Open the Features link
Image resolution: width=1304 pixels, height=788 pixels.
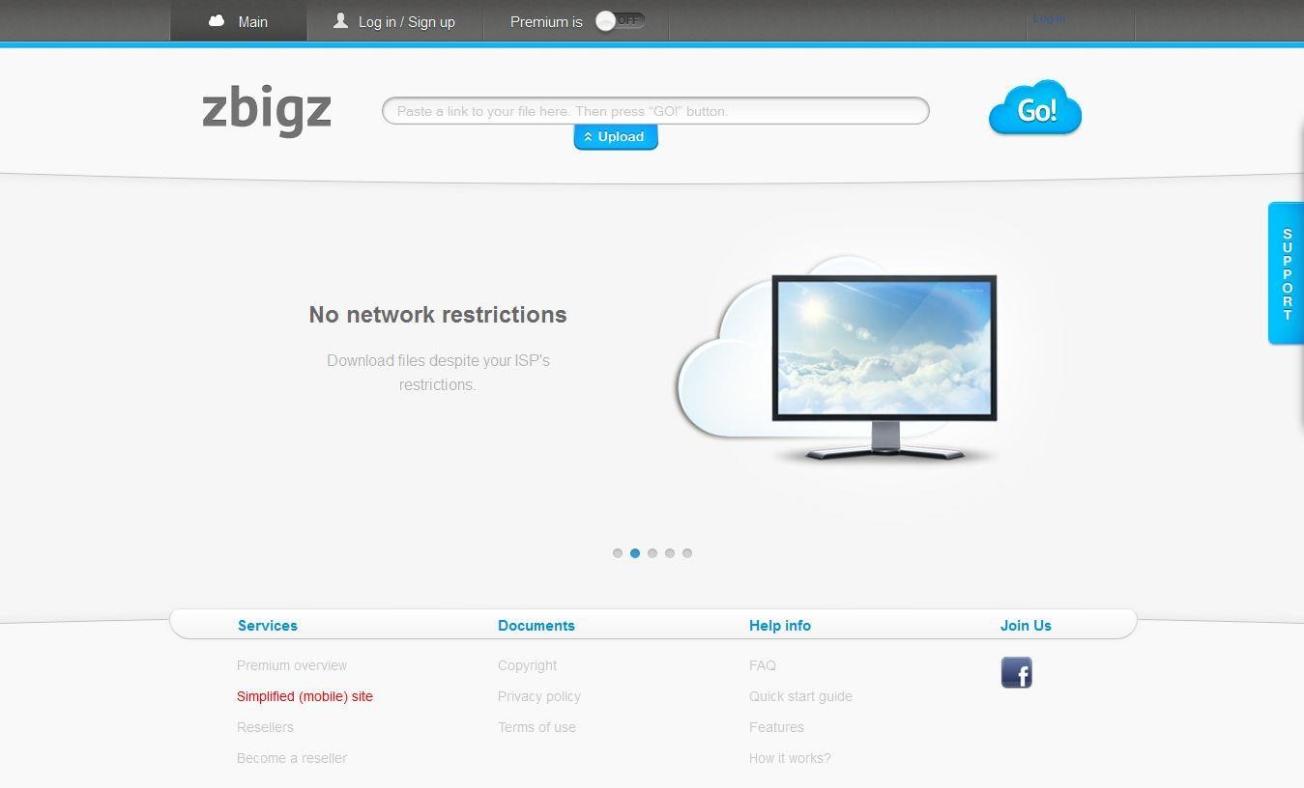coord(776,727)
